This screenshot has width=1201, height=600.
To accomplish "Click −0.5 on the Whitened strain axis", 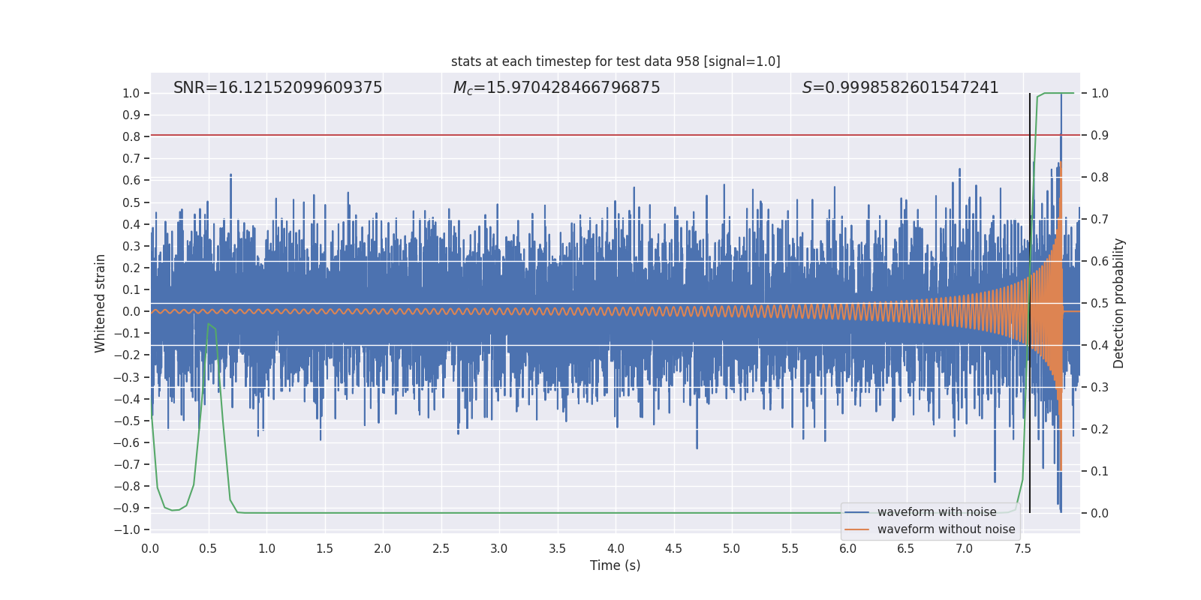I will [x=127, y=421].
